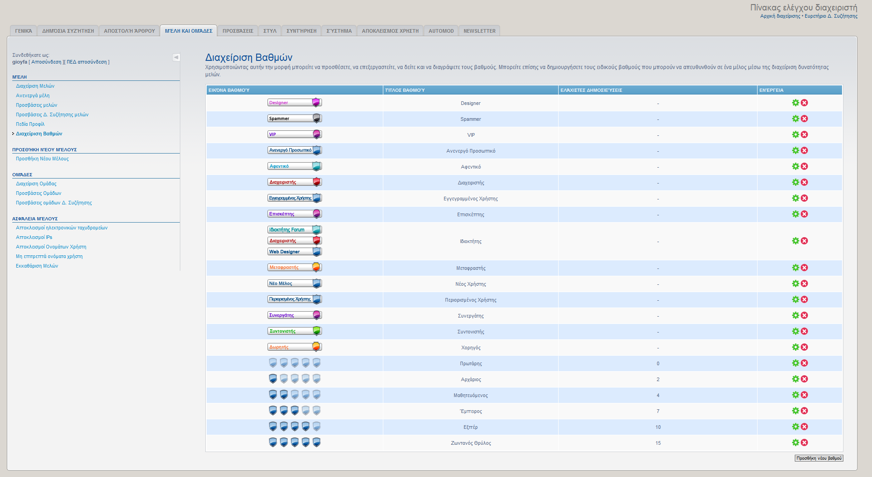Viewport: 872px width, 477px height.
Task: Open the NEWSLETTER tab
Action: 479,31
